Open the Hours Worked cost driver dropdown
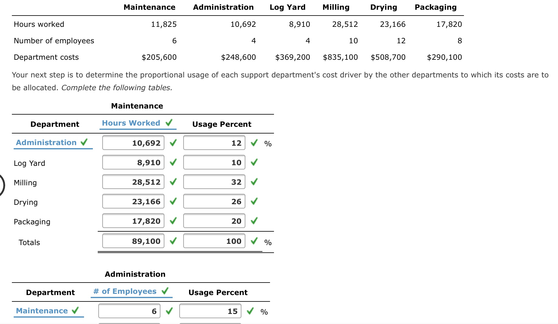Screen dimensions: 558x324 131,123
